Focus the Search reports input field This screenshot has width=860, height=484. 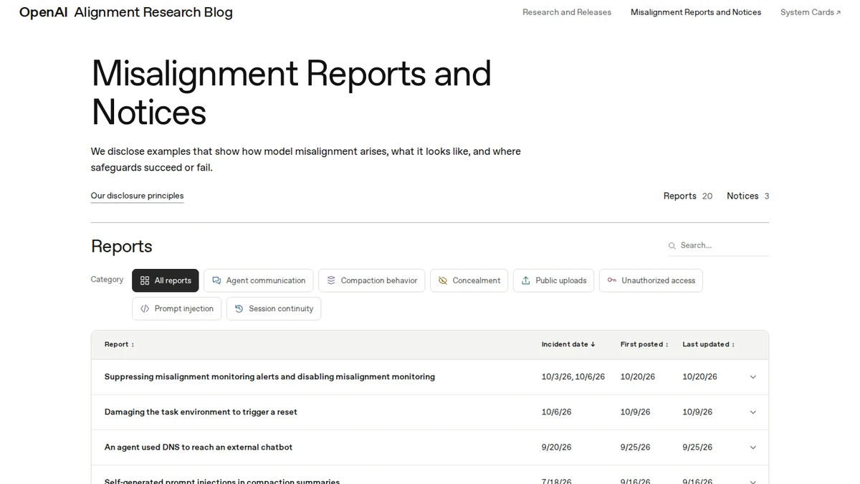pyautogui.click(x=718, y=245)
